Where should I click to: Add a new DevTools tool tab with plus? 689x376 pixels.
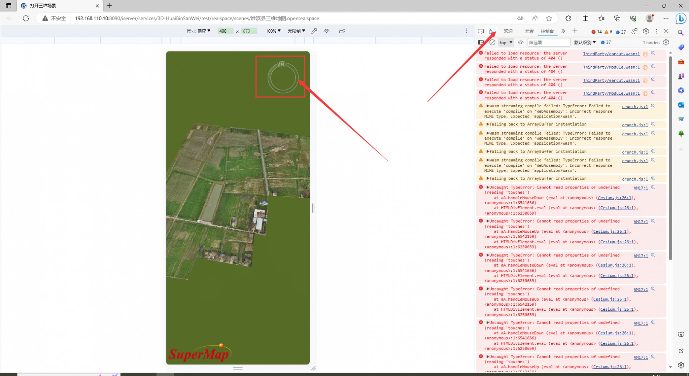[x=575, y=31]
